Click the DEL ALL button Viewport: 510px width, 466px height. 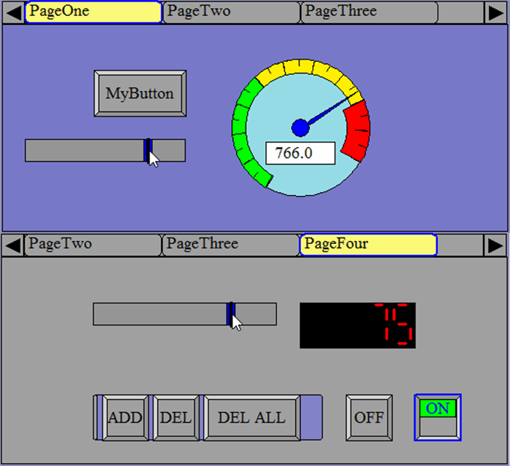click(x=252, y=418)
